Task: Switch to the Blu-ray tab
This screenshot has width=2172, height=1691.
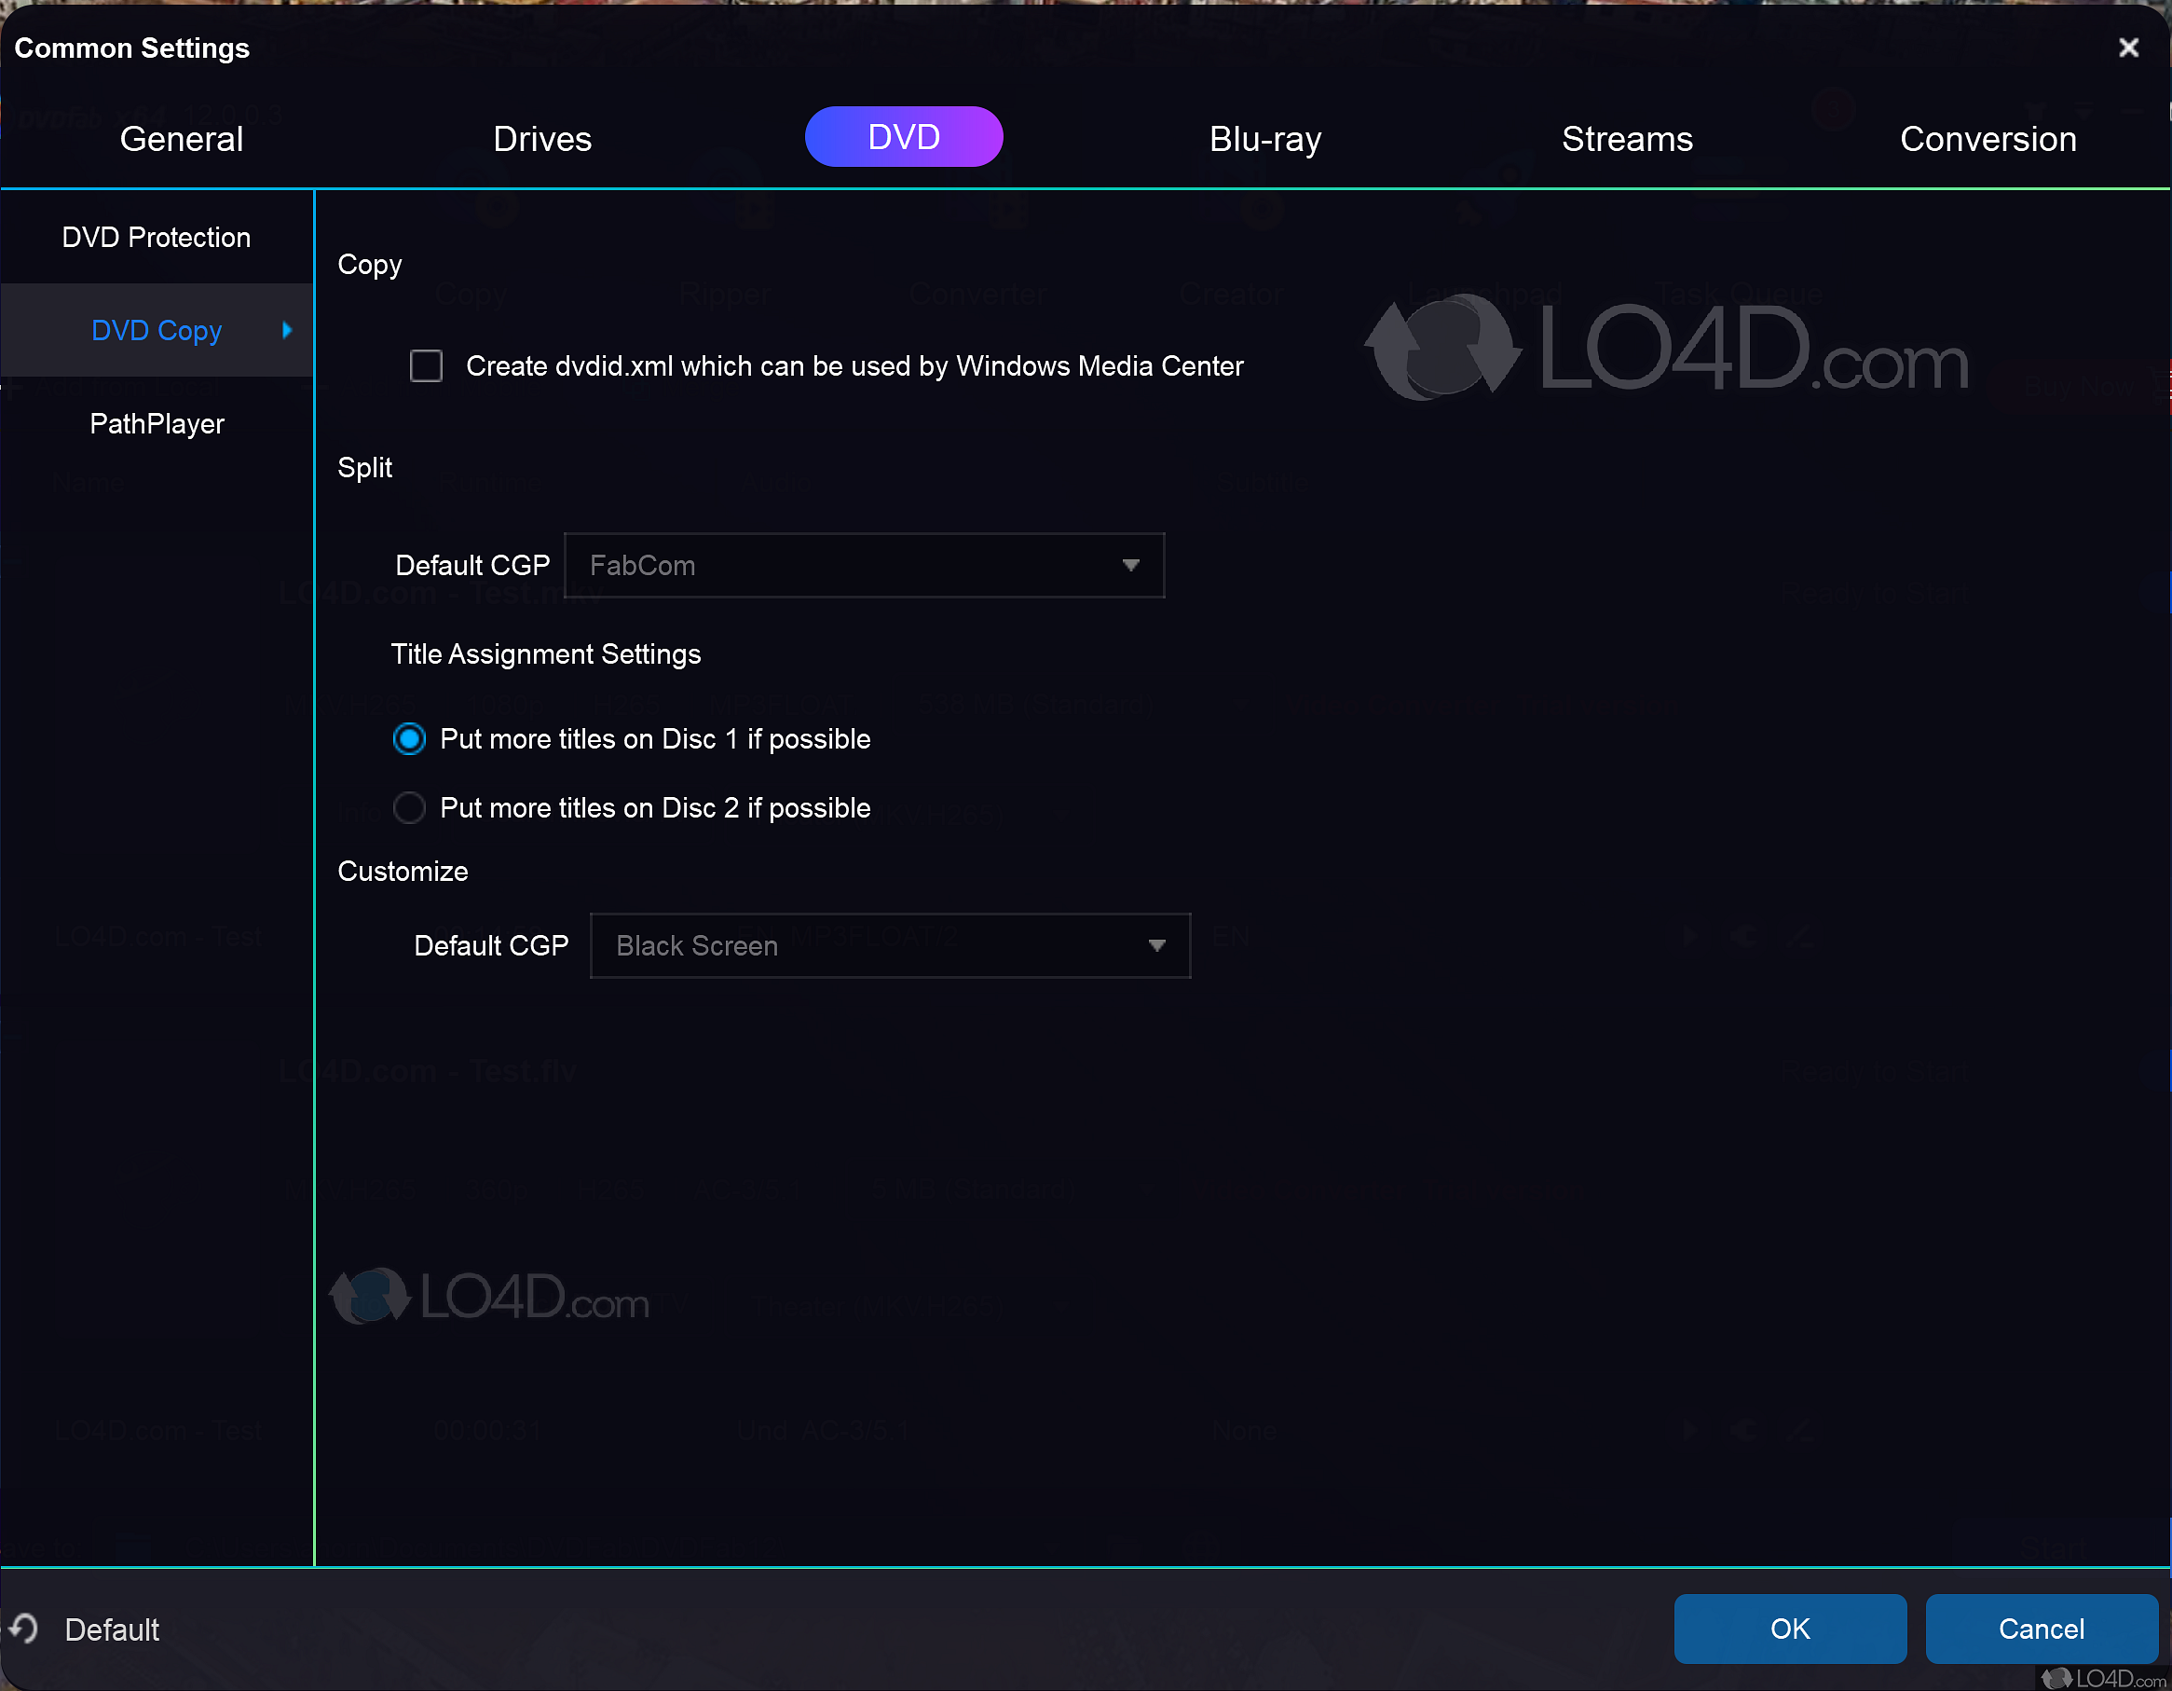Action: (1264, 138)
